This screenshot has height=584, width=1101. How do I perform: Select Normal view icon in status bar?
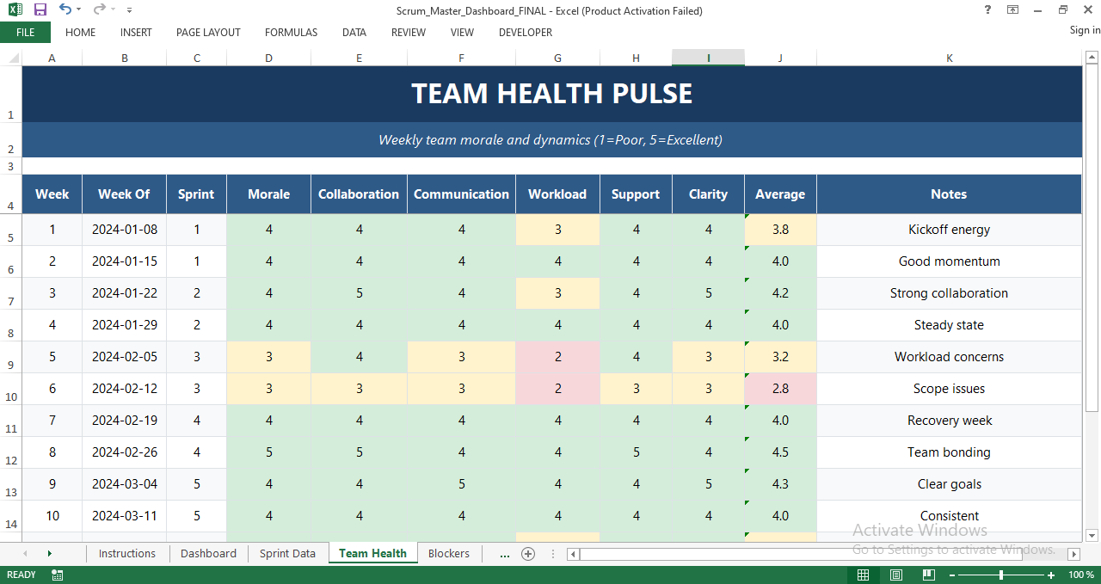(x=863, y=575)
